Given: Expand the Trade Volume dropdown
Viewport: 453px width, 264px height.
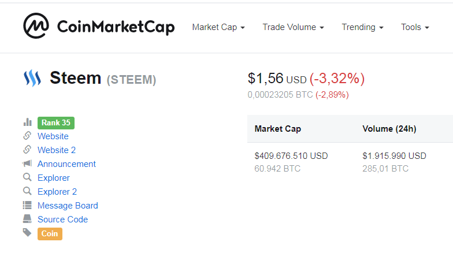Looking at the screenshot, I should (x=293, y=27).
